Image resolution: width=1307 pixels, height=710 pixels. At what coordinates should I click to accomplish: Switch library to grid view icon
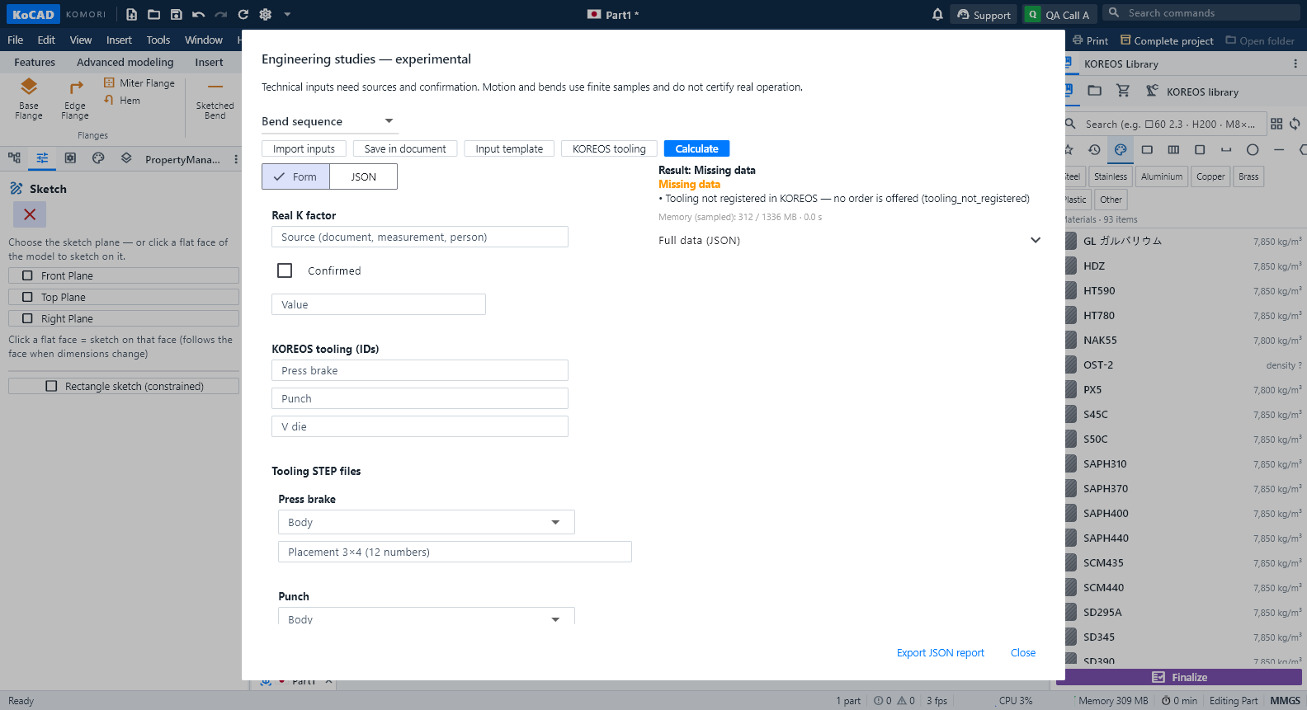1276,124
